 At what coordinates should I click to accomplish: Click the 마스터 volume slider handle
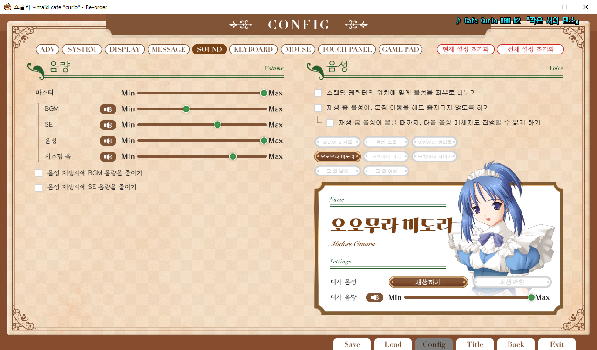(264, 93)
